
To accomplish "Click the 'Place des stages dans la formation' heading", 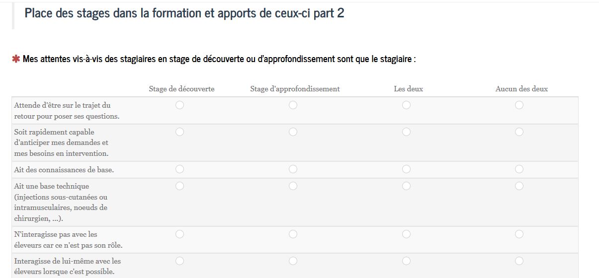I will [184, 13].
